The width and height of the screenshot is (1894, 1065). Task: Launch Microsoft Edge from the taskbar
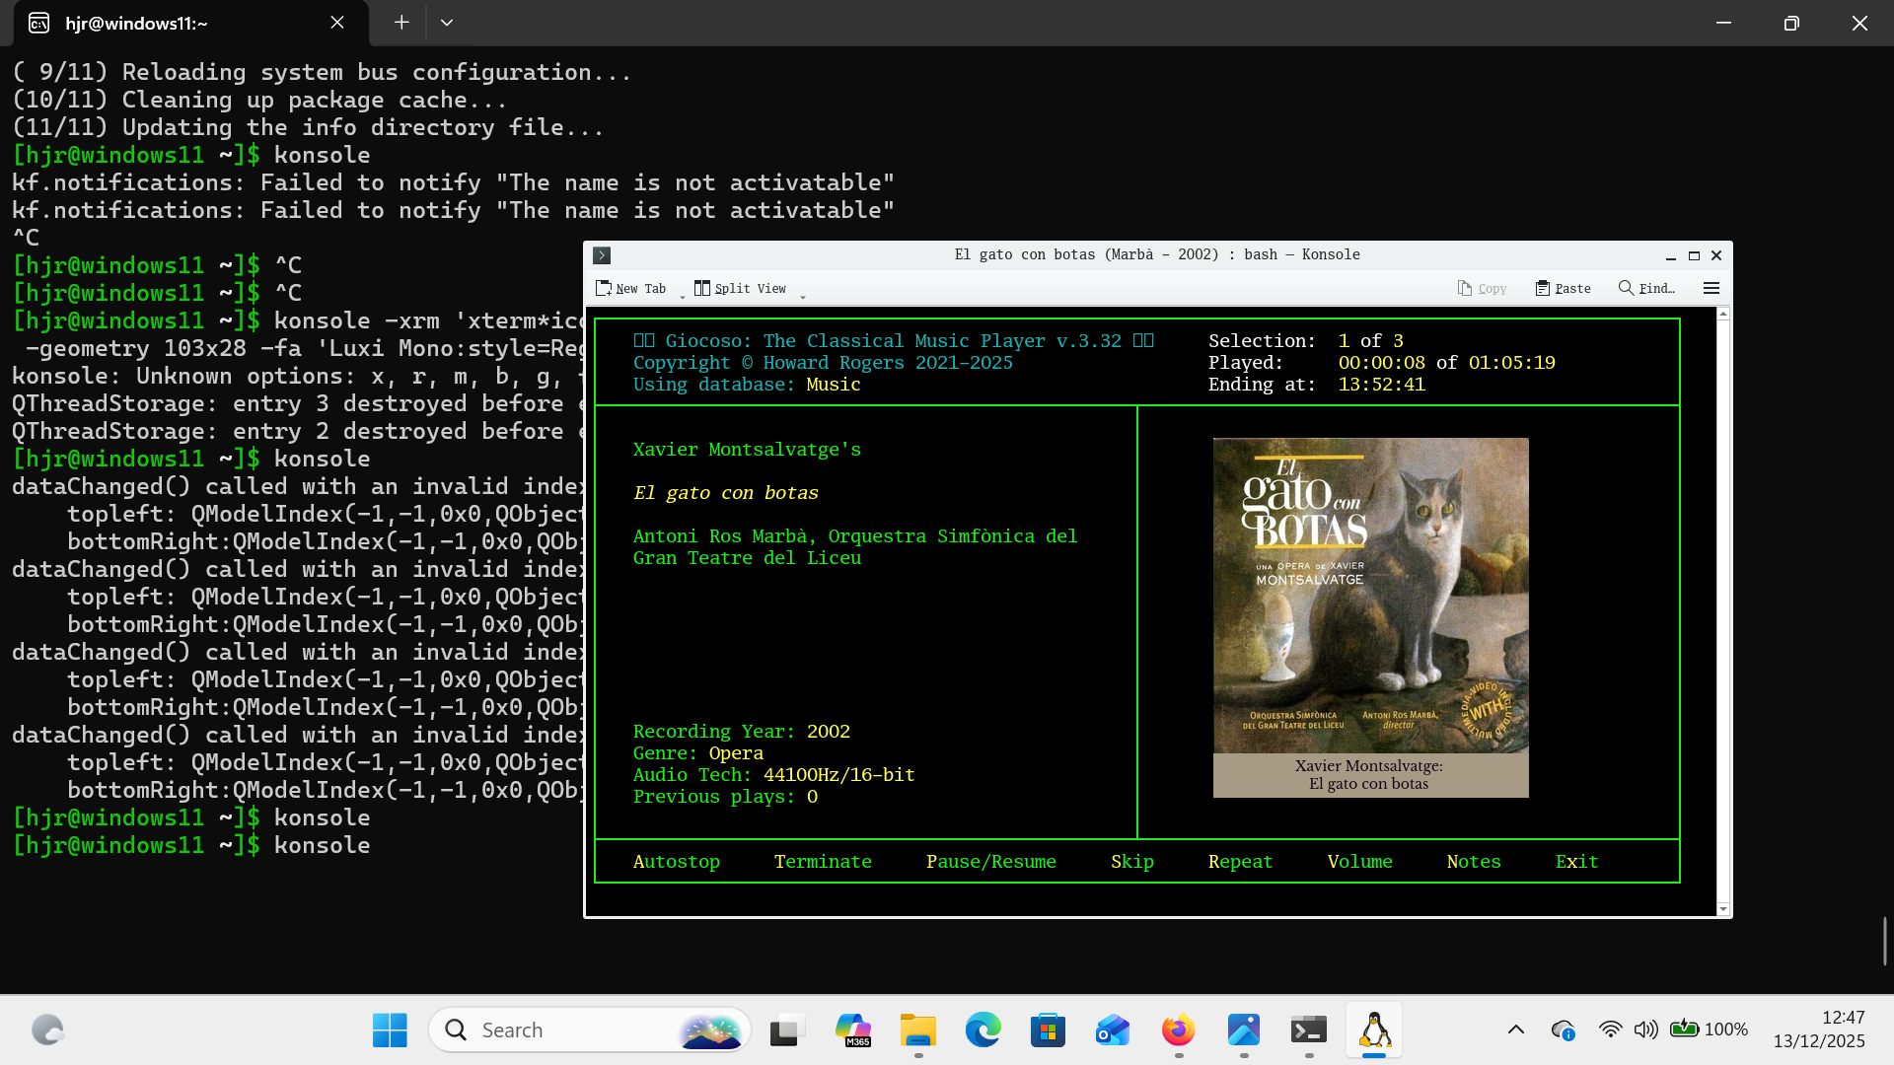click(983, 1029)
